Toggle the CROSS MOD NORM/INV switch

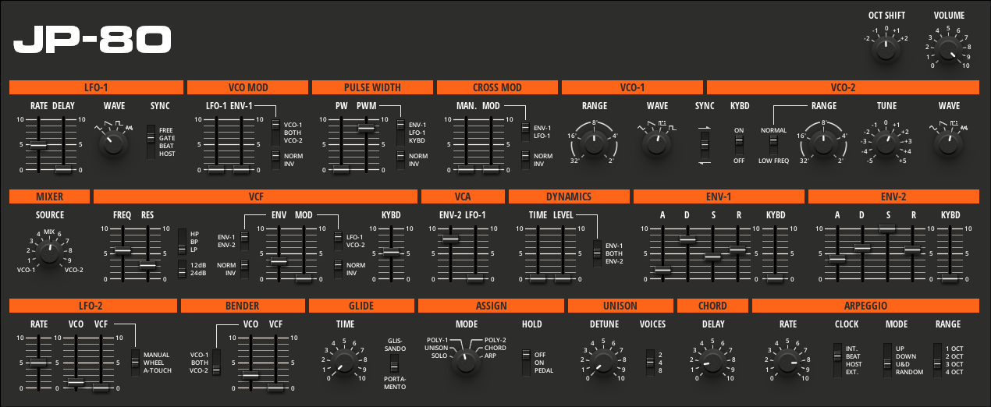pos(525,159)
